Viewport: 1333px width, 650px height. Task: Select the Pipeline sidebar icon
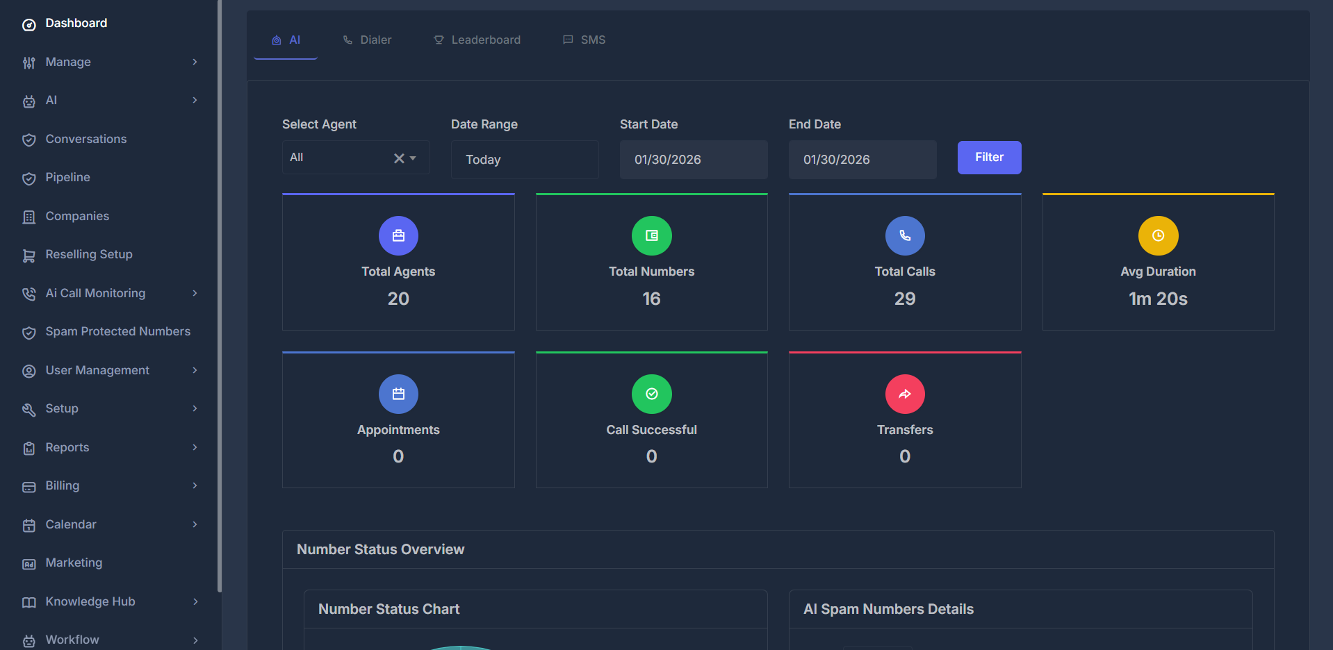click(28, 178)
